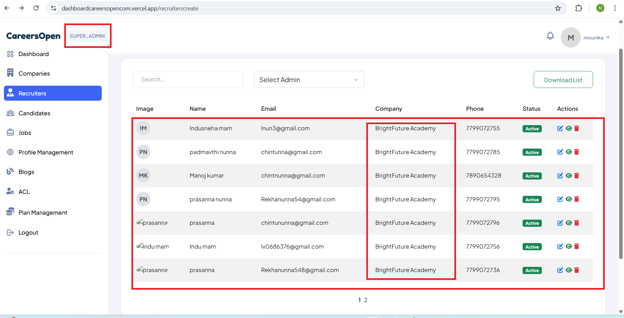Edit the prasanna nunna recruiter entry

[560, 199]
